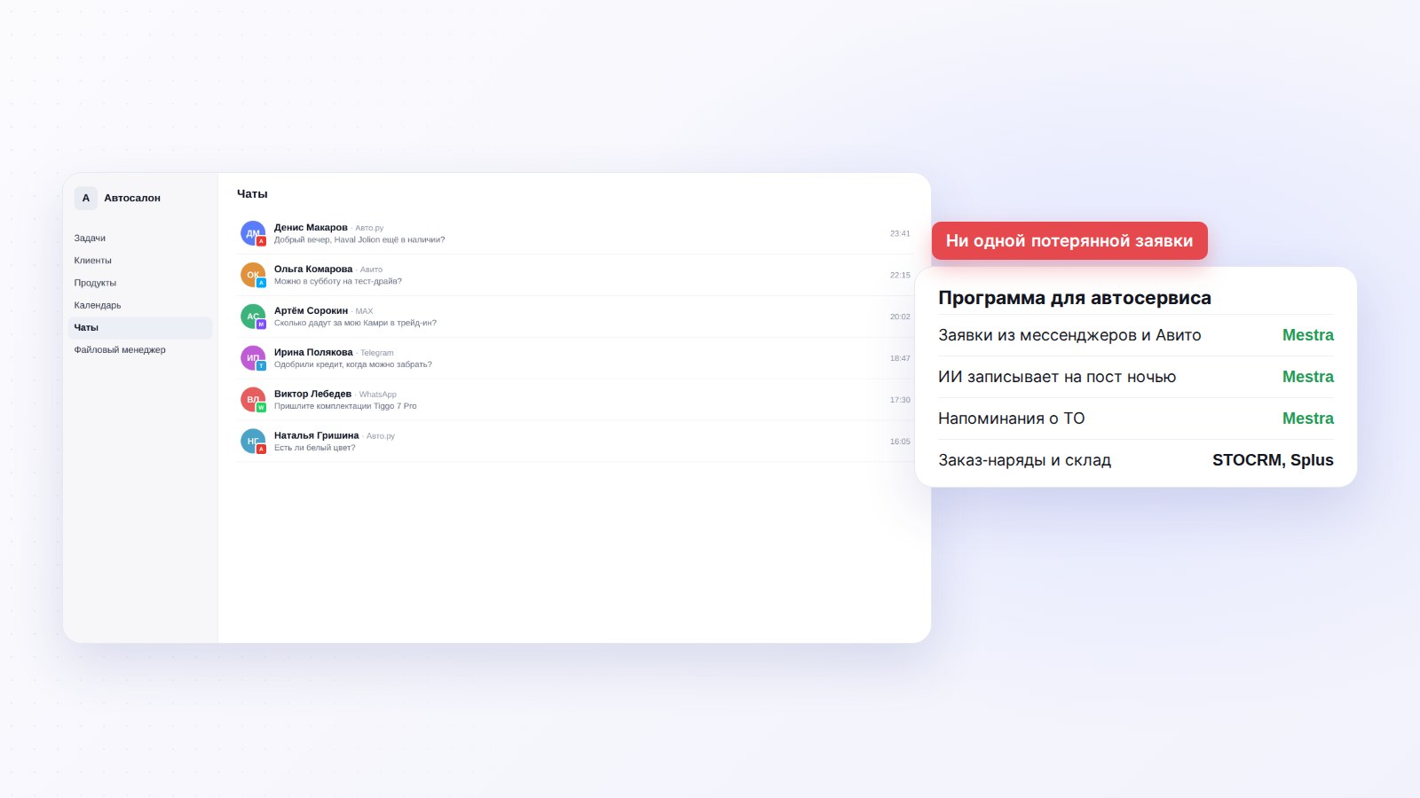Viewport: 1420px width, 798px height.
Task: Open the chat about Tiggo 7 Pro
Action: click(575, 400)
